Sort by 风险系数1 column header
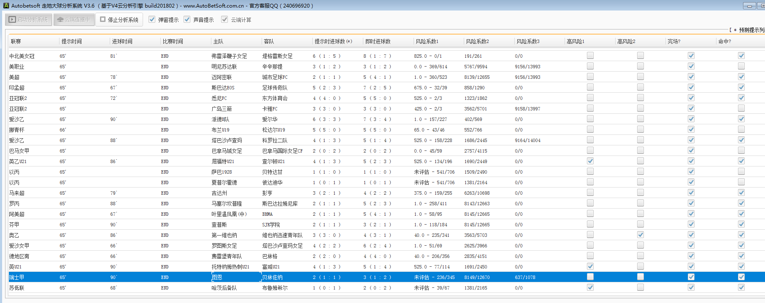The width and height of the screenshot is (765, 303). [x=427, y=41]
